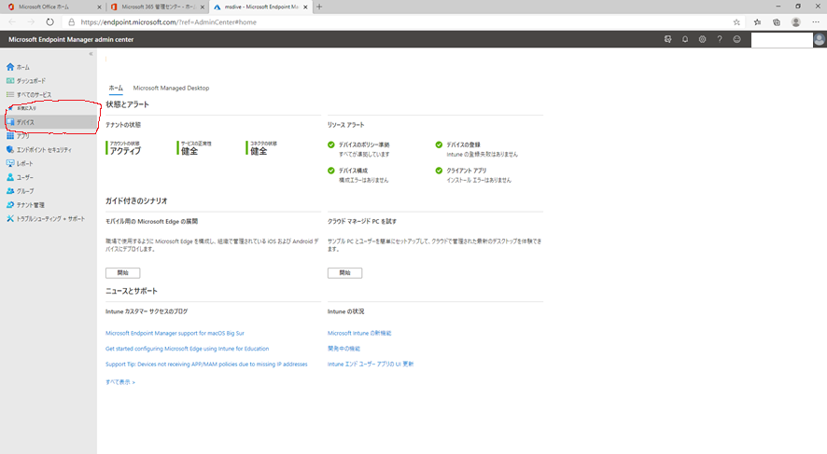Click the ホーム home icon in sidebar
The height and width of the screenshot is (454, 827).
click(x=10, y=67)
